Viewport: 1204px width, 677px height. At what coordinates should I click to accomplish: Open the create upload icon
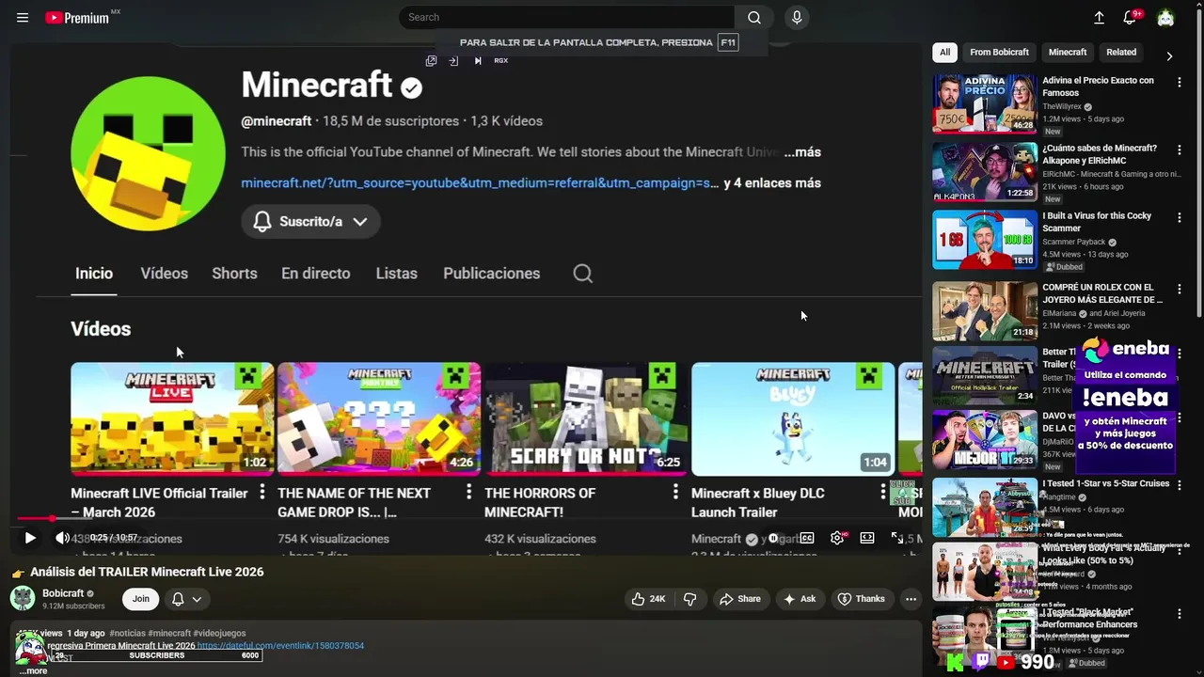1099,17
